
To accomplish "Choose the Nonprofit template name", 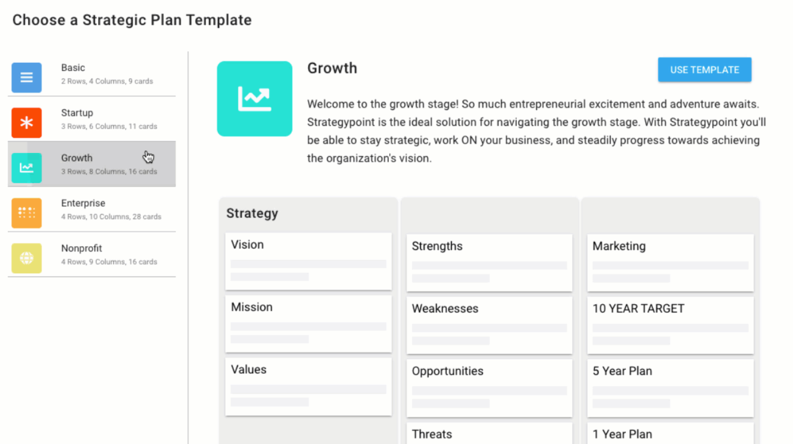I will [82, 248].
